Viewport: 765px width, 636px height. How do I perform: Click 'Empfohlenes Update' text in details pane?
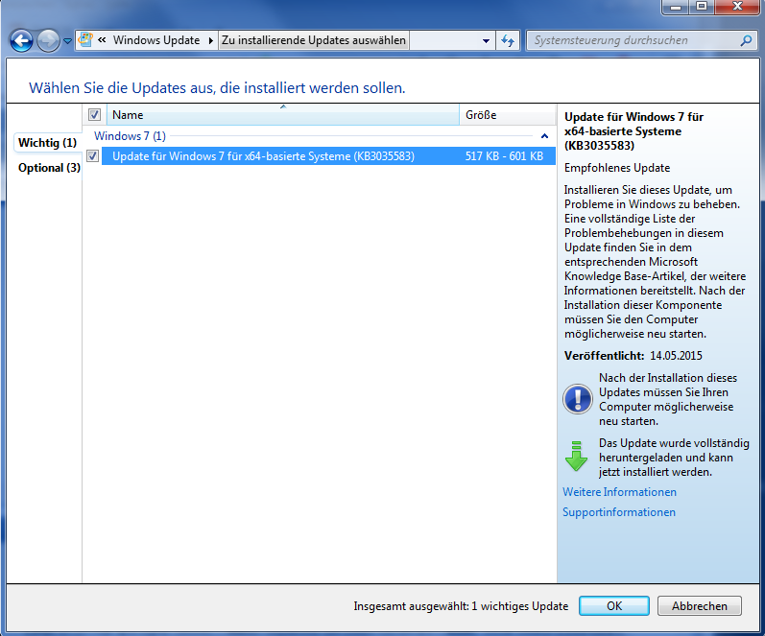[617, 168]
